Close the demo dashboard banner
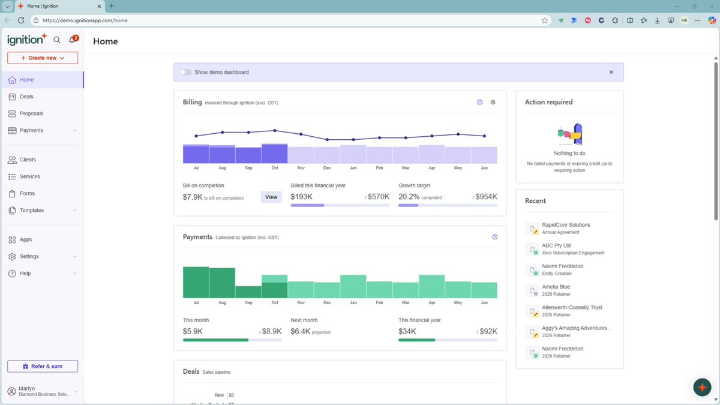Viewport: 720px width, 405px height. coord(611,72)
